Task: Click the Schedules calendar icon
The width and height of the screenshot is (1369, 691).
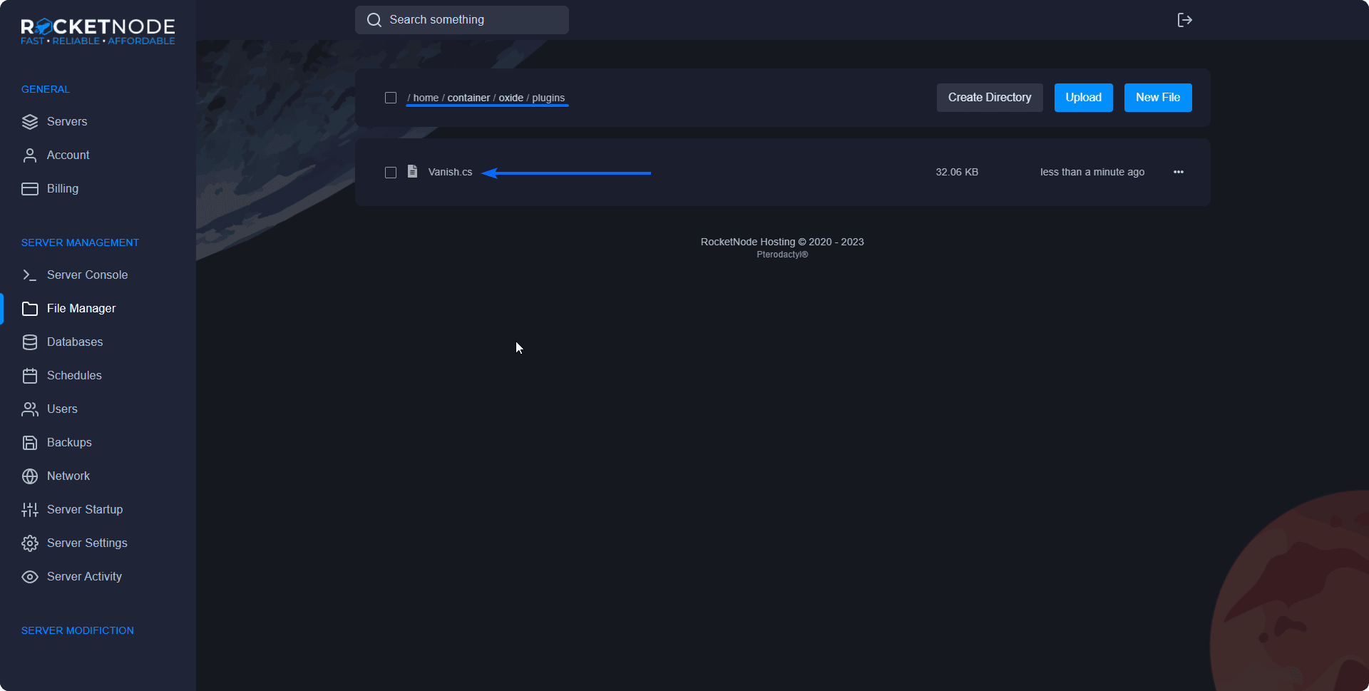Action: pyautogui.click(x=30, y=376)
